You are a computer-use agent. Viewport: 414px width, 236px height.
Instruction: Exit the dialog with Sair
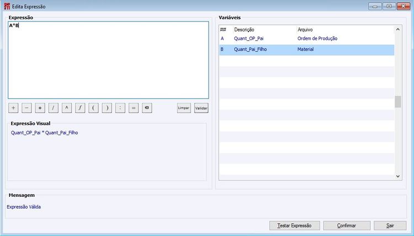point(390,226)
